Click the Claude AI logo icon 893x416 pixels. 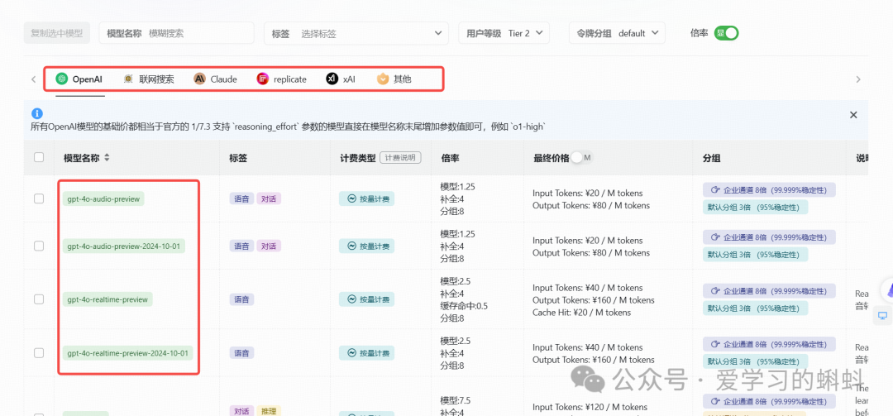click(x=199, y=79)
